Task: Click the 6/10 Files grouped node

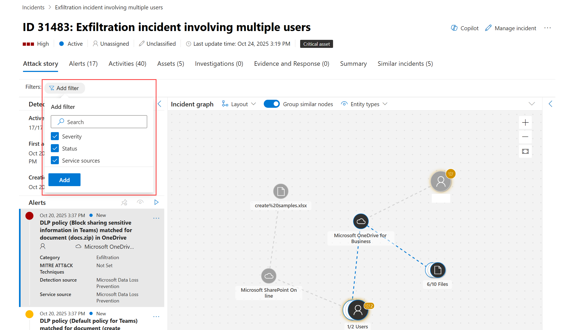Action: pyautogui.click(x=437, y=270)
